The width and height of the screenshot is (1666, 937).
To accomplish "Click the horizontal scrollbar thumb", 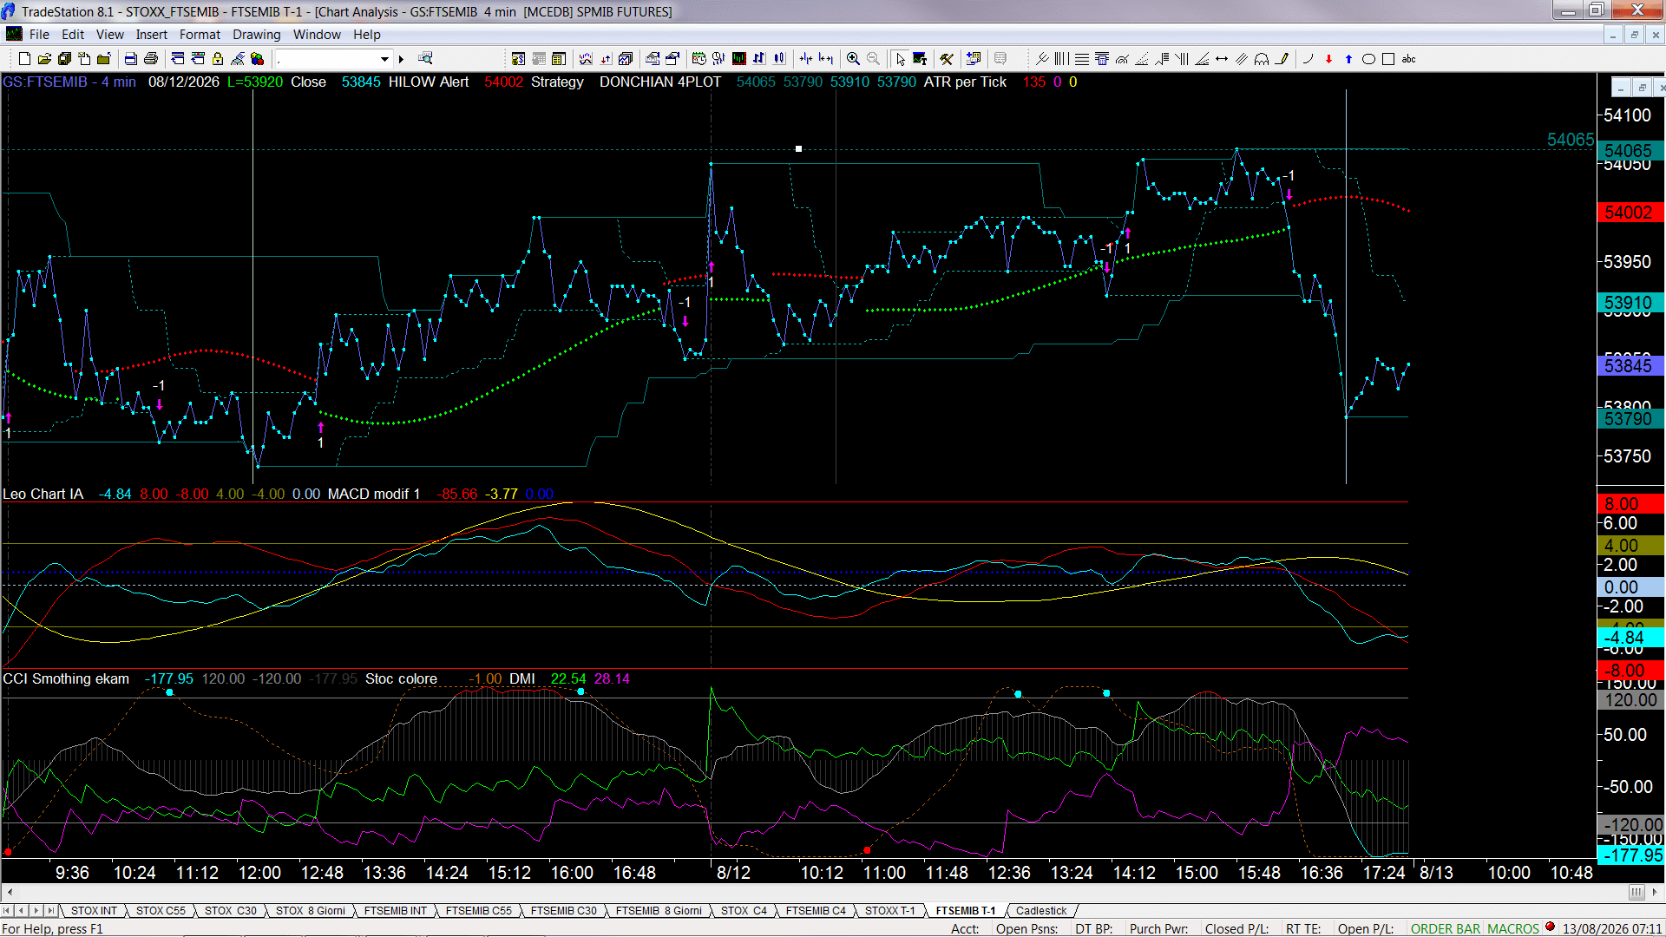I will click(x=1636, y=892).
